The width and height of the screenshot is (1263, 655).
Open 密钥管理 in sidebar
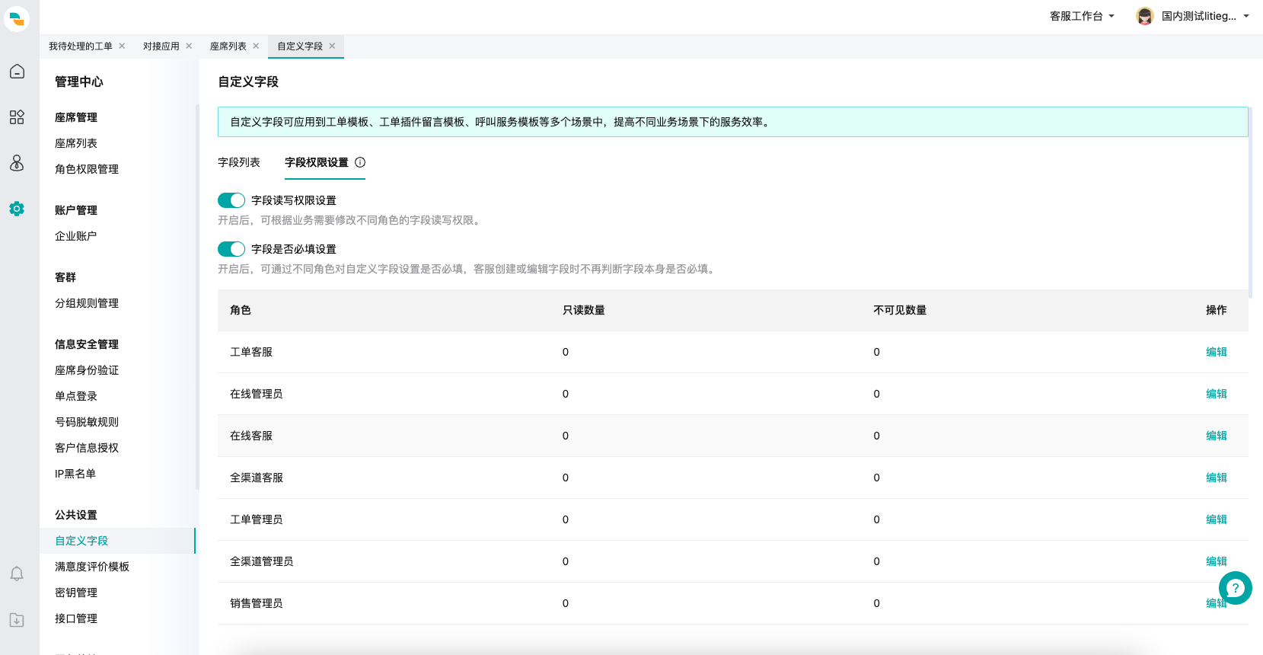(x=76, y=593)
